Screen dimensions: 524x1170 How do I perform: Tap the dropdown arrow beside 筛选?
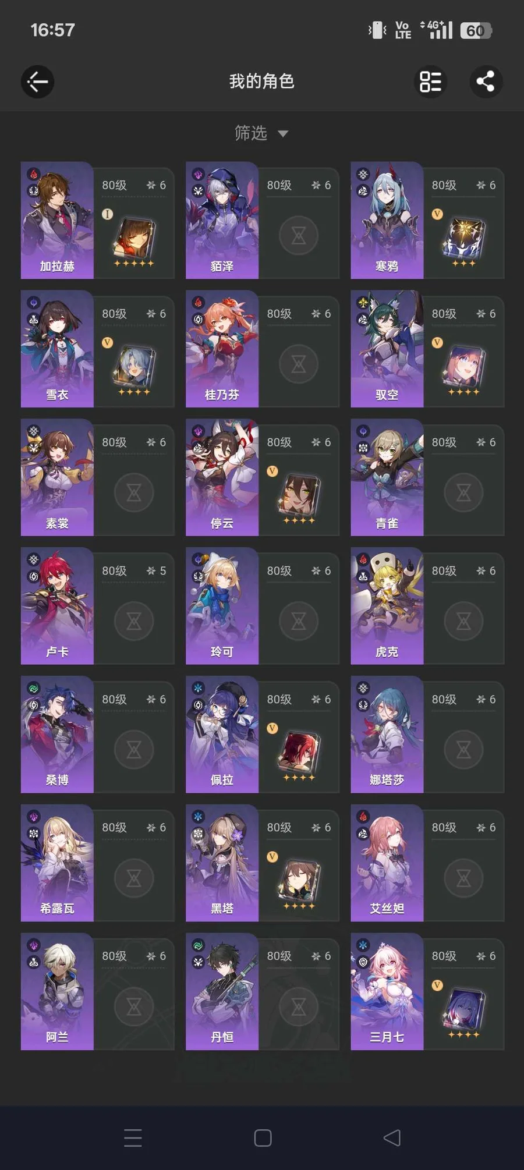pos(283,134)
